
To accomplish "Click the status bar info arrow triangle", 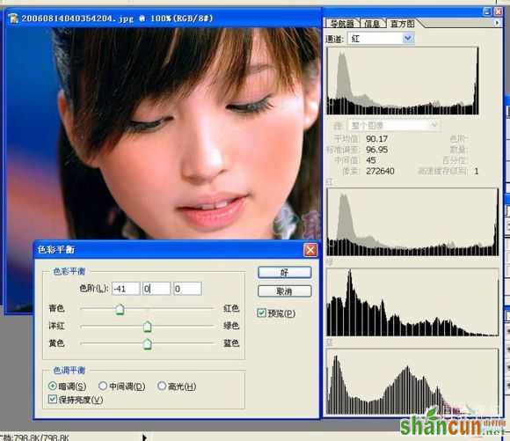I will [x=144, y=437].
